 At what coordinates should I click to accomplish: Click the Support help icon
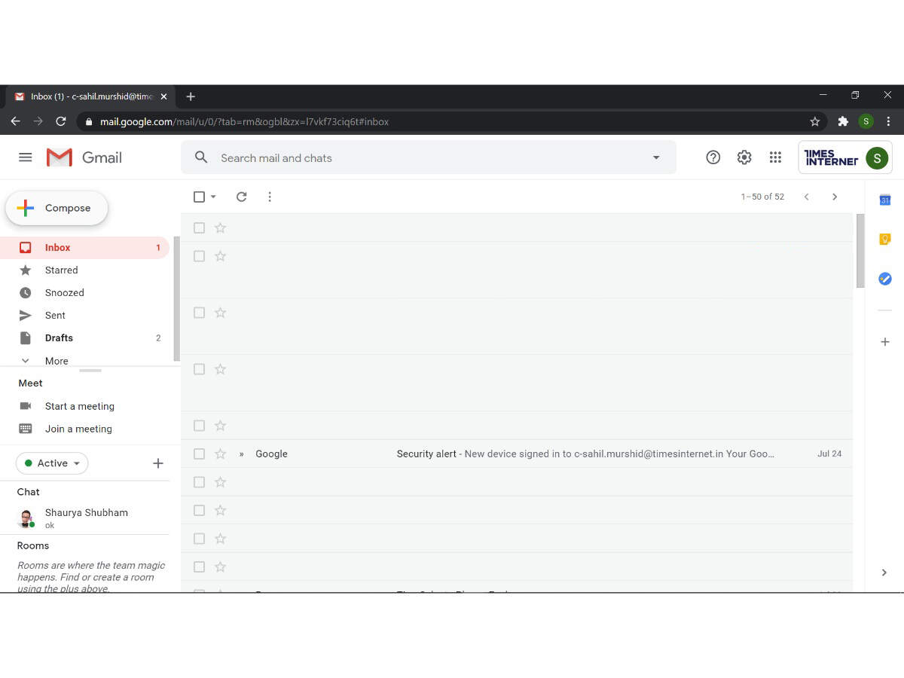click(713, 157)
